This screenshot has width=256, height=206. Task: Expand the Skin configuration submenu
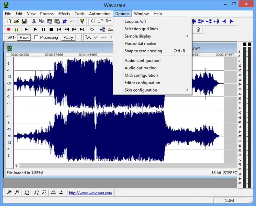point(152,90)
